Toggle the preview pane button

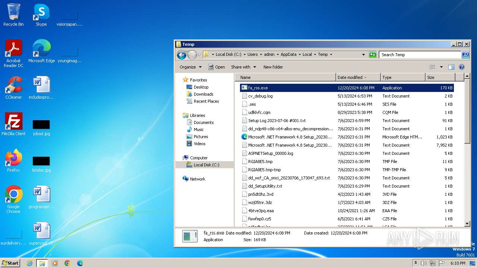pyautogui.click(x=451, y=67)
